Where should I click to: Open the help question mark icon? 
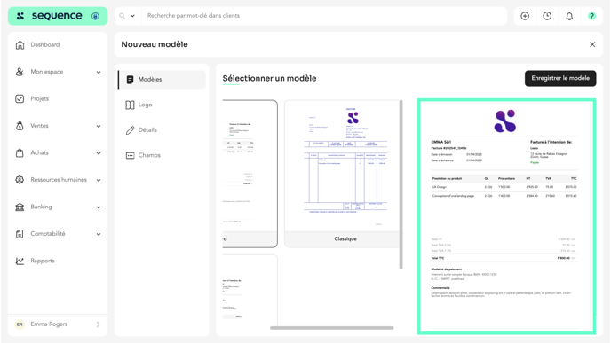591,16
